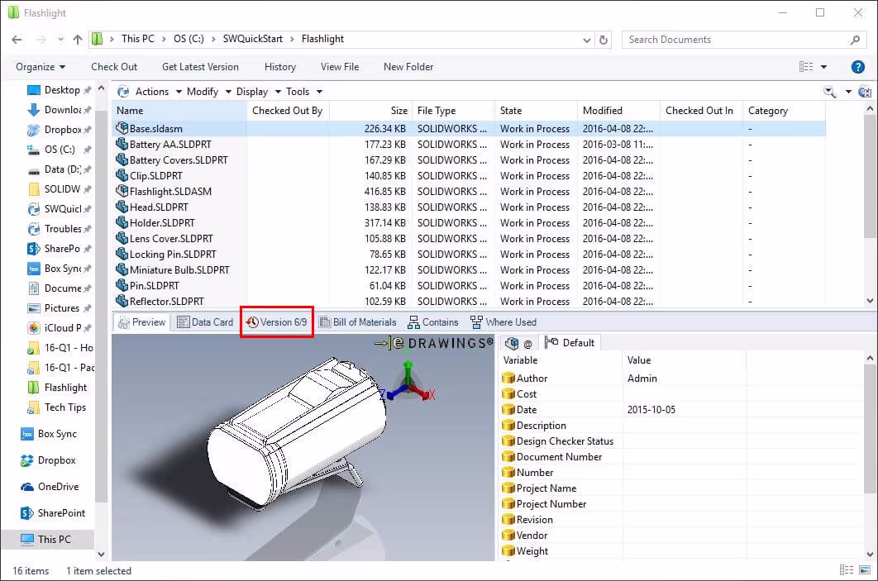Select the Lens Cover.SLDPRT row
This screenshot has width=878, height=581.
[469, 238]
